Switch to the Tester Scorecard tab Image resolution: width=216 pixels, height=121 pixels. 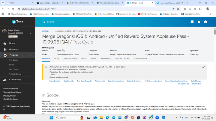[x=123, y=59]
